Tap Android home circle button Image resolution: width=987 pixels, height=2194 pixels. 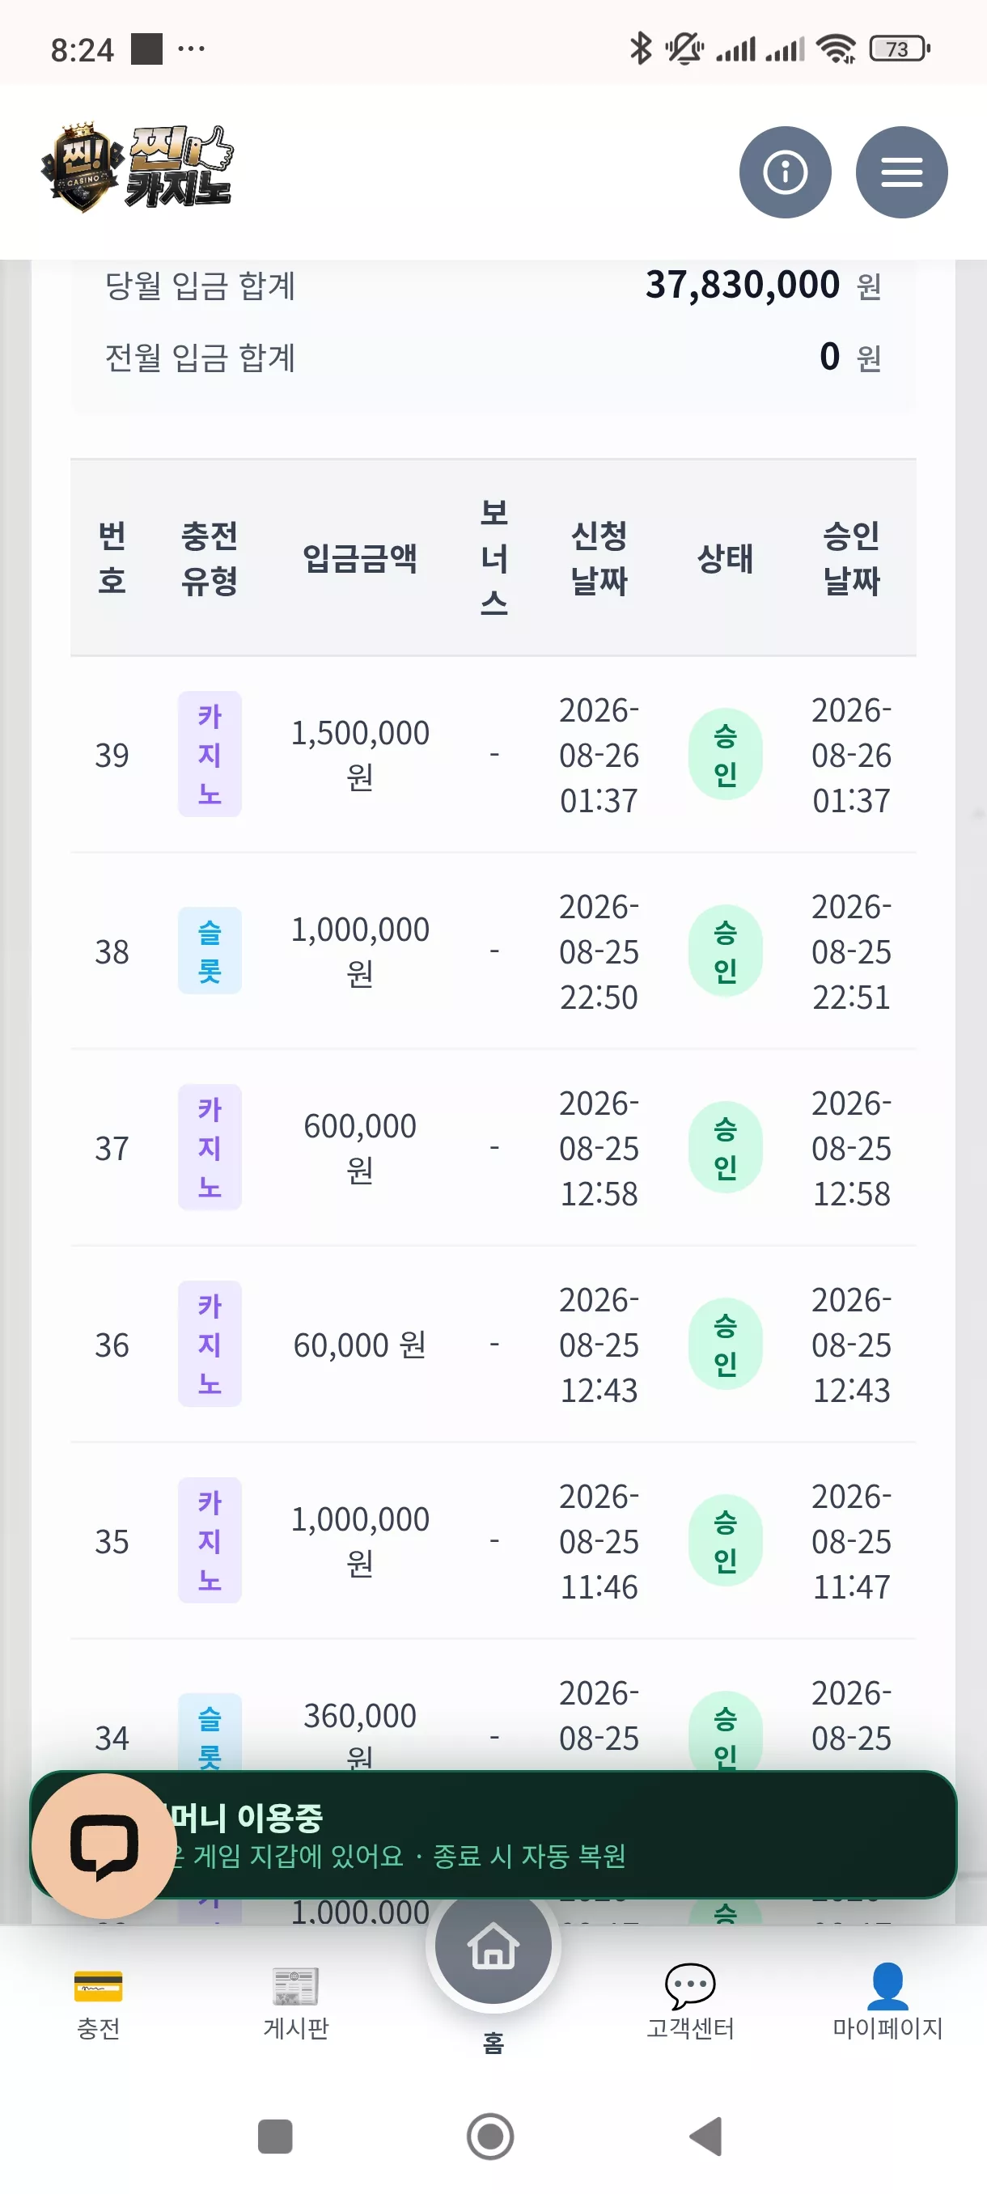point(490,2136)
